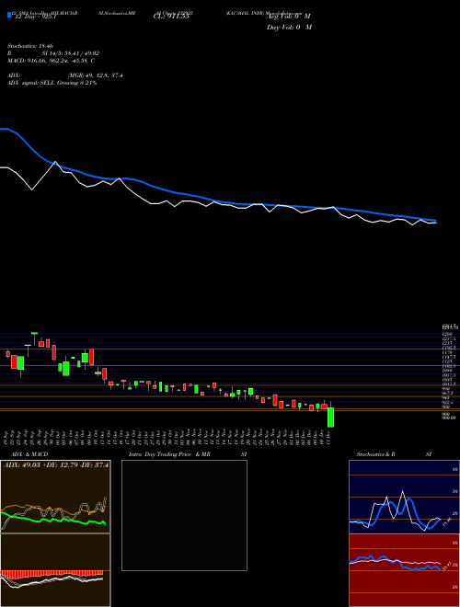Click the long red candle on 09 Oct
This screenshot has width=460, height=607.
pyautogui.click(x=92, y=357)
